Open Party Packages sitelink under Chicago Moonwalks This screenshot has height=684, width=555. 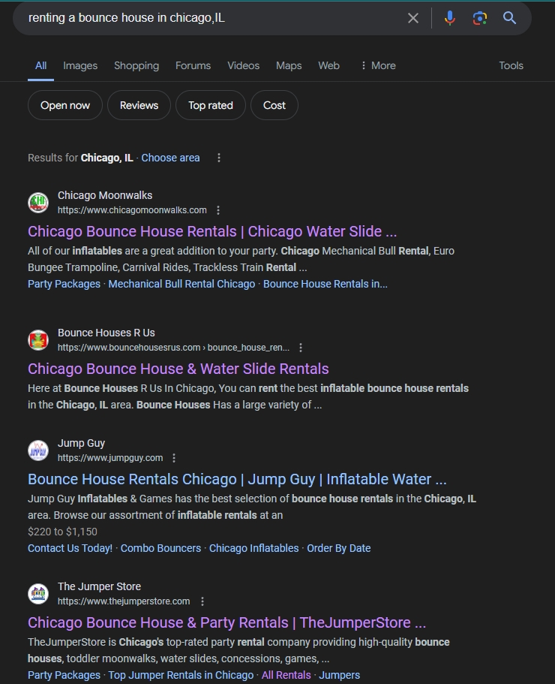(64, 284)
